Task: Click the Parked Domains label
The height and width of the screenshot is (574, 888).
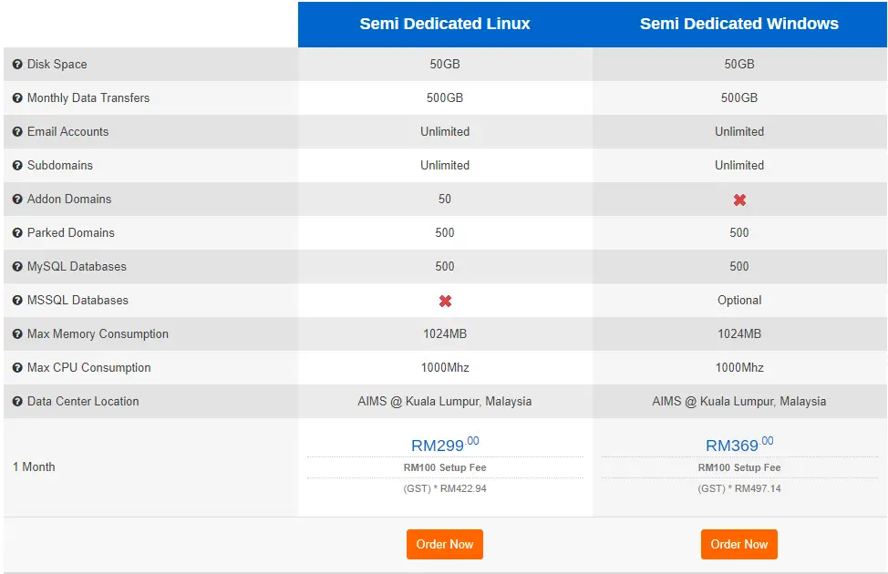Action: (71, 232)
